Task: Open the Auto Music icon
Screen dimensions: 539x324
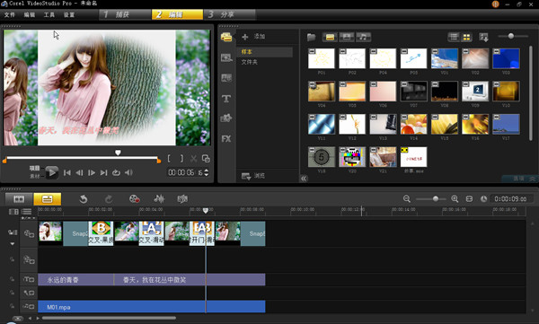Action: [x=182, y=199]
